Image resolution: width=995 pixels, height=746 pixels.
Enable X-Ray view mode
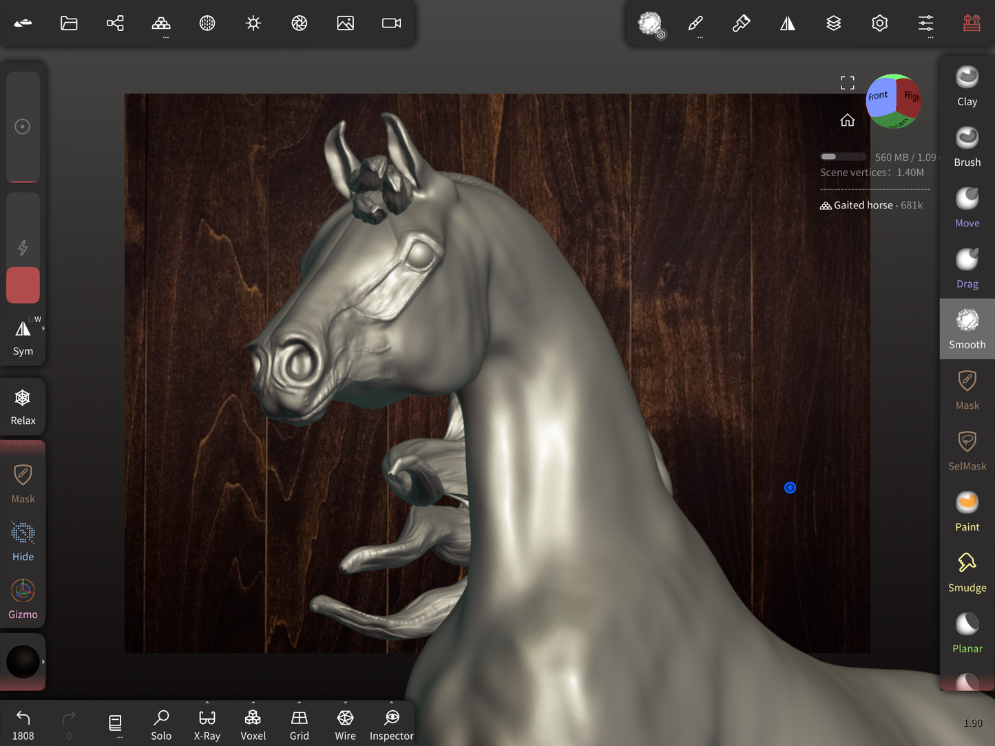tap(207, 725)
